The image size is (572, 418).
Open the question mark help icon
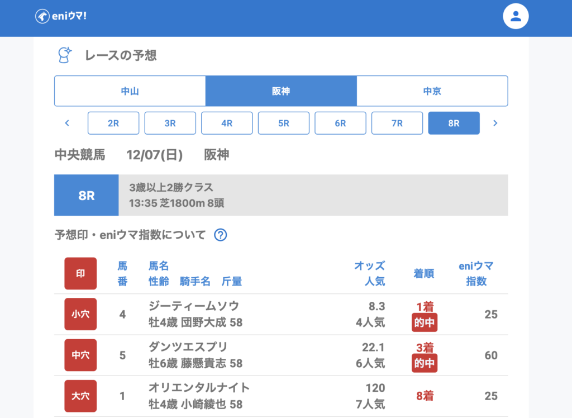tap(221, 235)
